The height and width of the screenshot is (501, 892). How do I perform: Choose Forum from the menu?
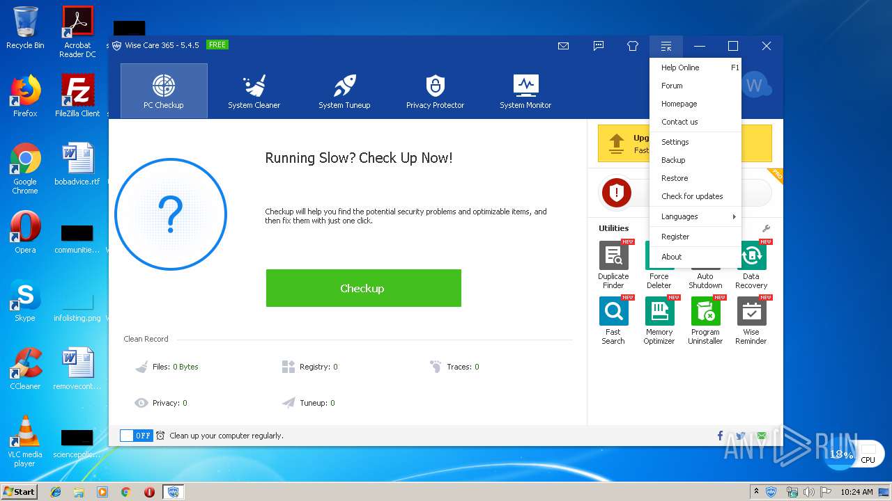coord(695,86)
